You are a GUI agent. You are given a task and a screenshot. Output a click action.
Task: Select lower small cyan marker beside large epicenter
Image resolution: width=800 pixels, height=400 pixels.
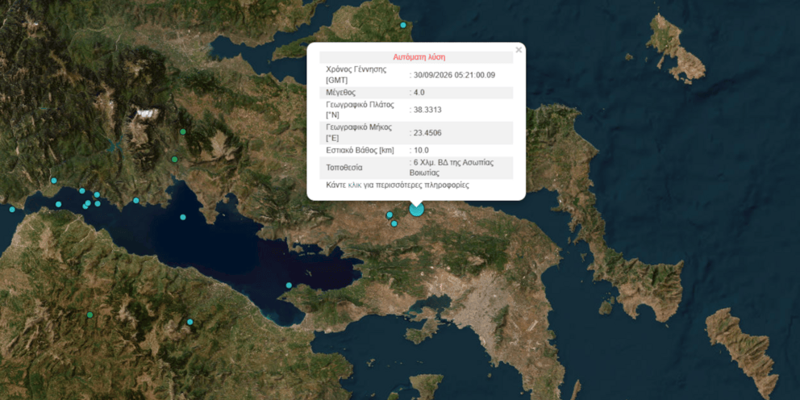394,223
